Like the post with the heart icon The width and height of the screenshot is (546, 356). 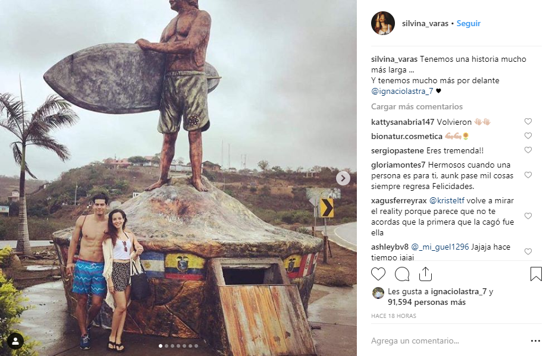click(378, 274)
